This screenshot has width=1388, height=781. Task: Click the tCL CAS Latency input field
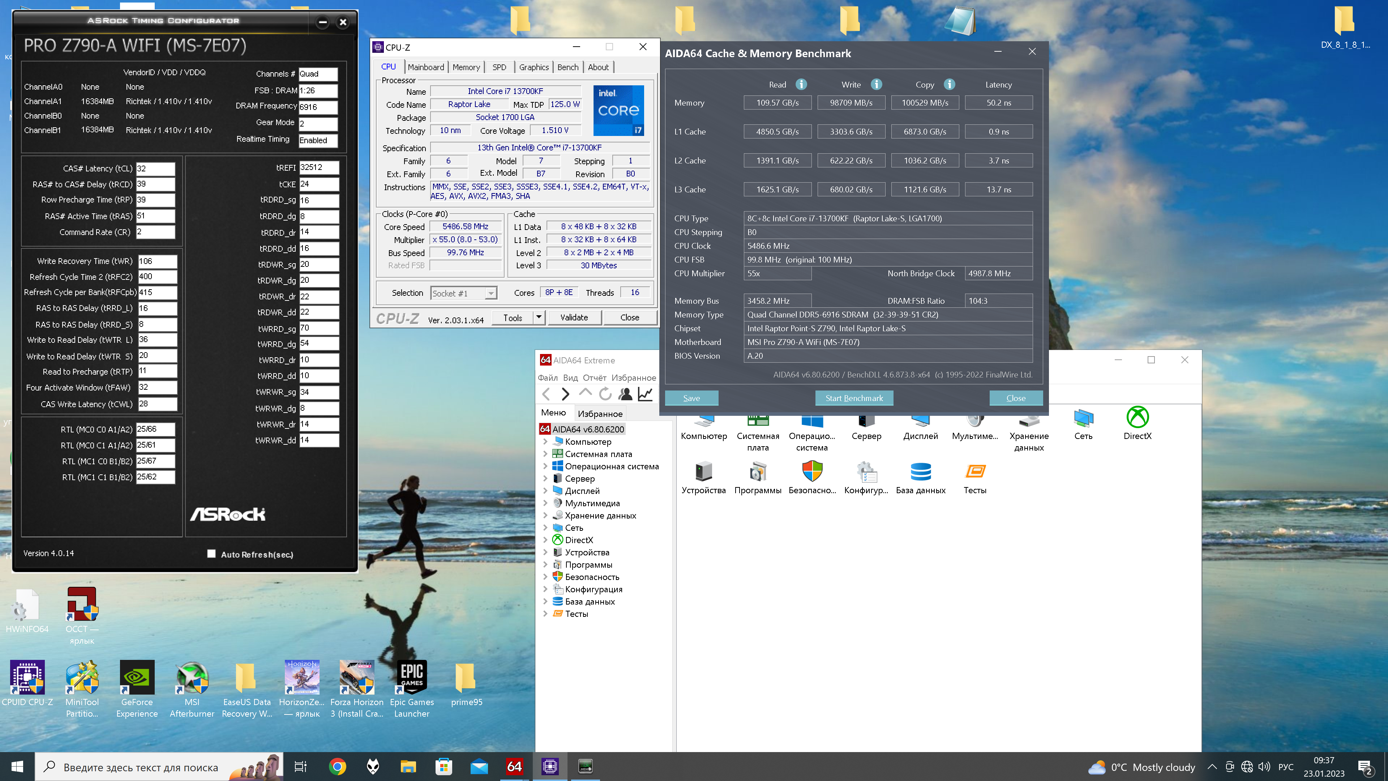155,168
